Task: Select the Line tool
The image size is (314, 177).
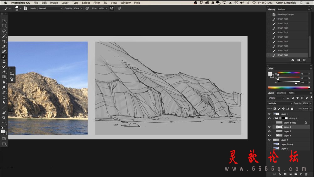Action: coord(4,108)
